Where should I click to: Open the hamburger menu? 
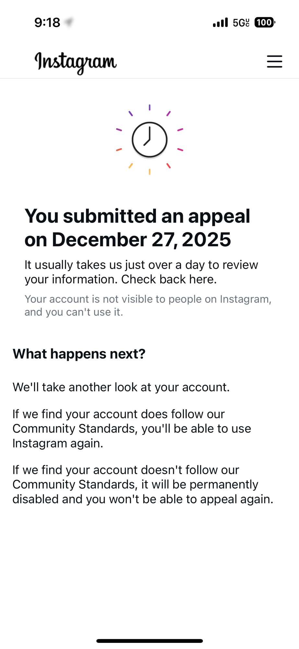click(x=274, y=61)
